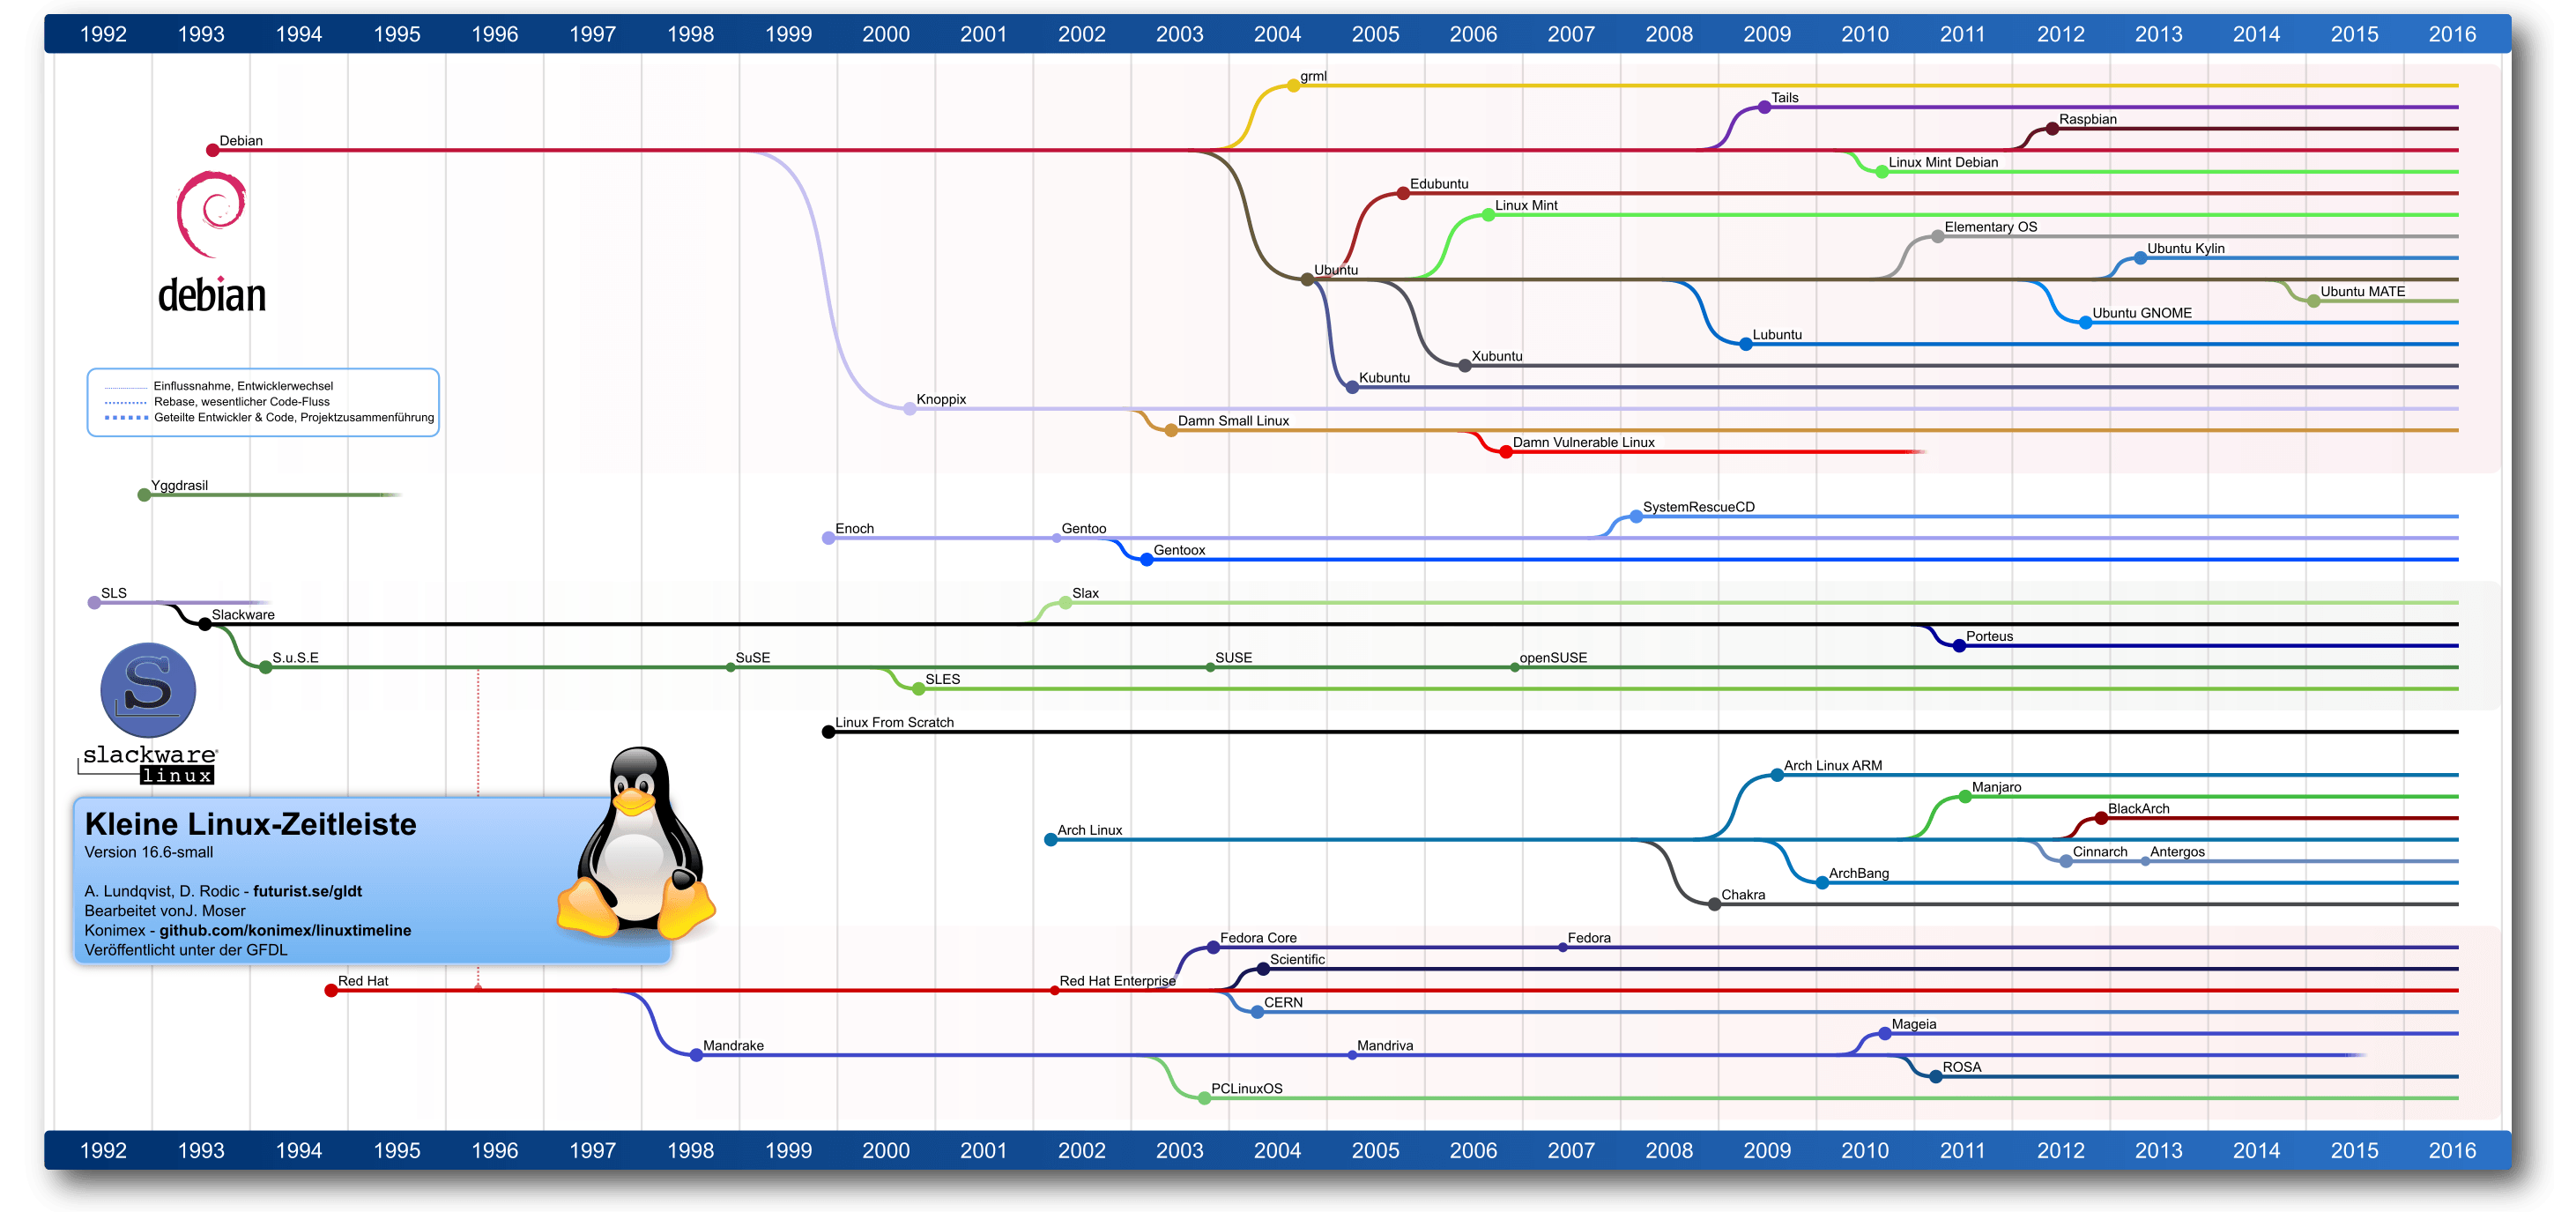Select the PCLinuxOS node marker
The width and height of the screenshot is (2554, 1212).
[1205, 1099]
